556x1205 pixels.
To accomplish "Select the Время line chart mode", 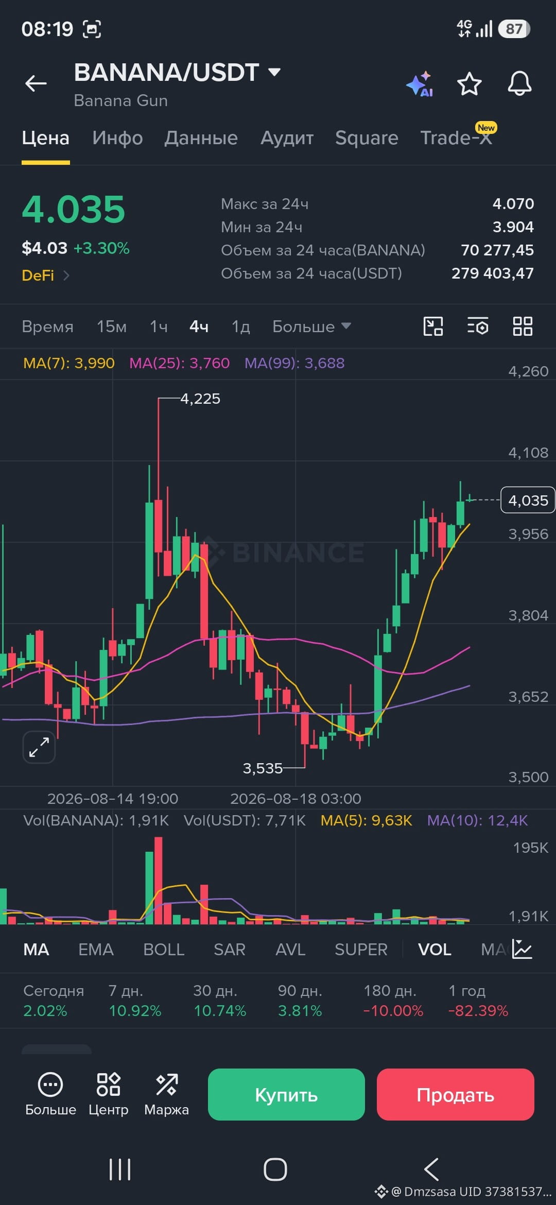I will tap(47, 326).
